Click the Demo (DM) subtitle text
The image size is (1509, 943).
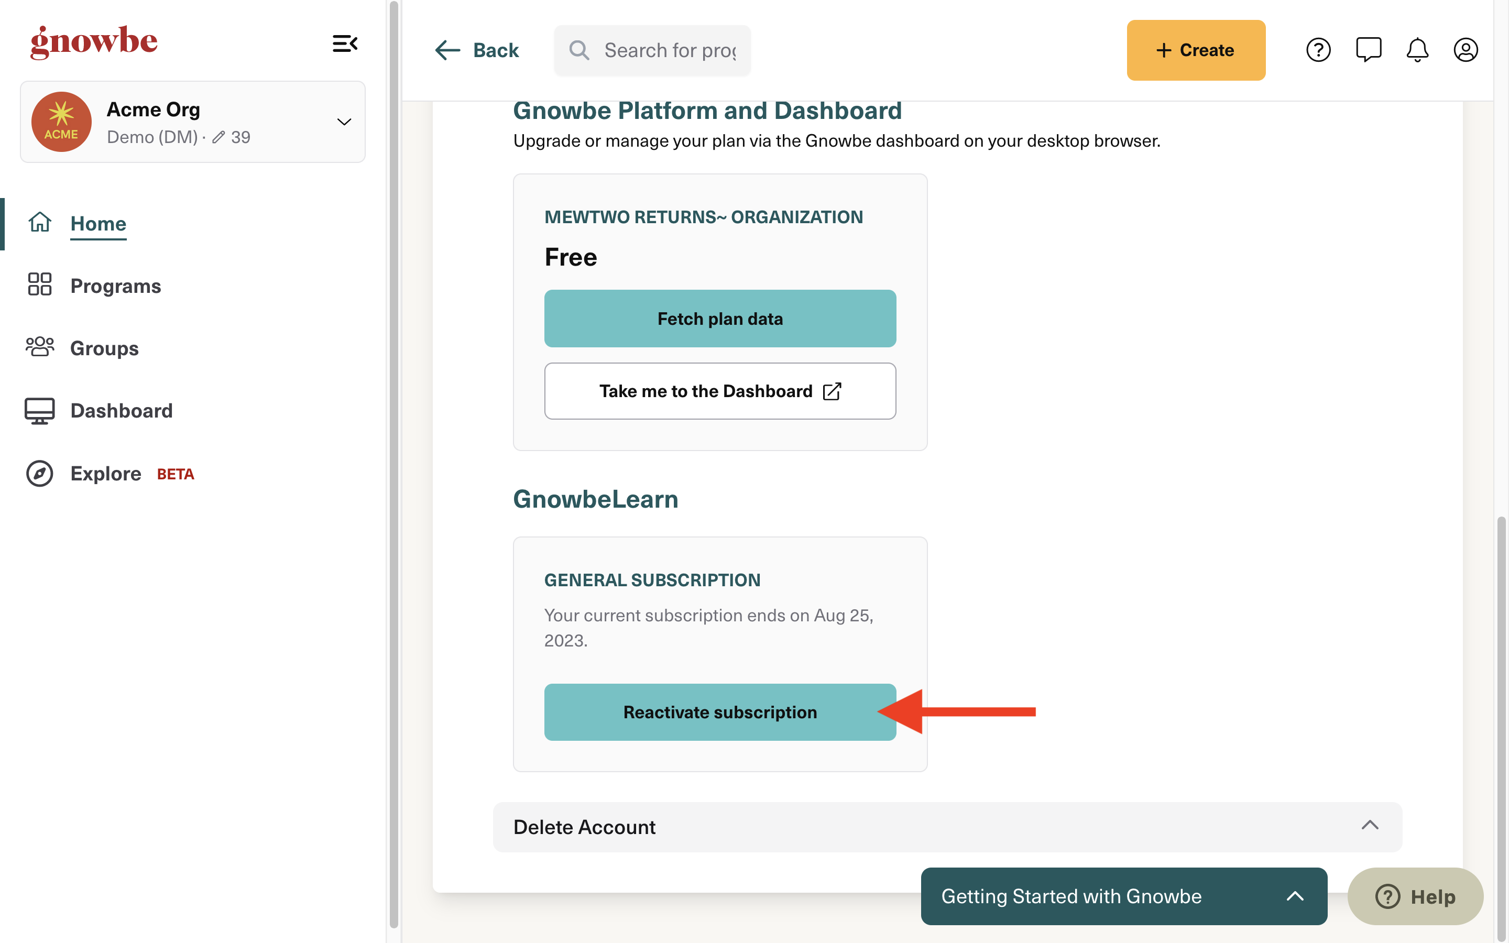pyautogui.click(x=152, y=137)
